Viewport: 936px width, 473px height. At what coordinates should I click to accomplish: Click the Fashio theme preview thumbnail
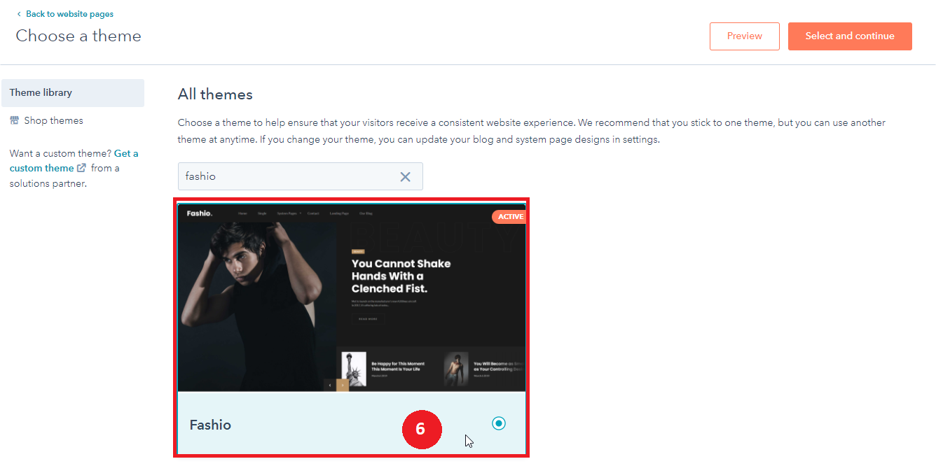(350, 297)
